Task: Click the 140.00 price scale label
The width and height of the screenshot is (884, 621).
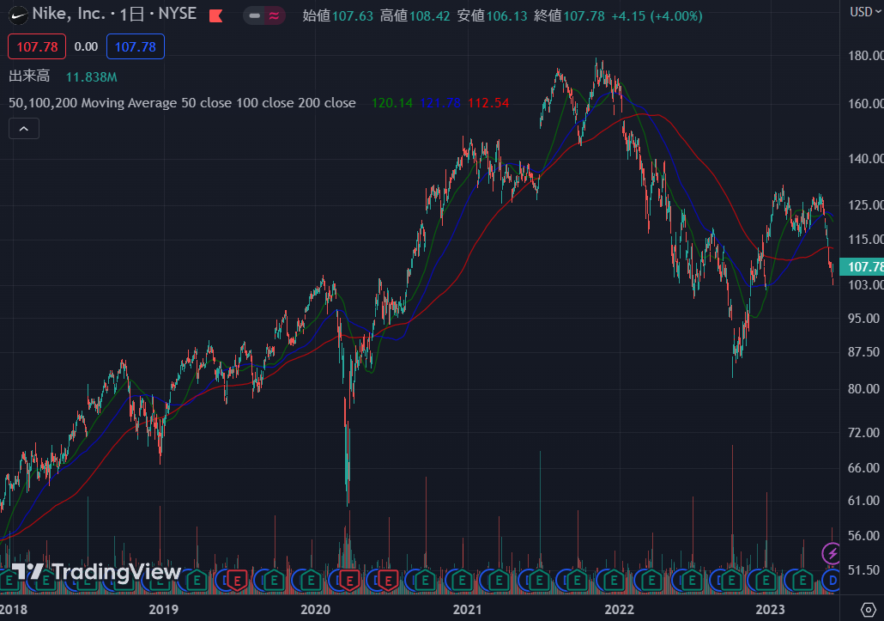Action: tap(865, 159)
